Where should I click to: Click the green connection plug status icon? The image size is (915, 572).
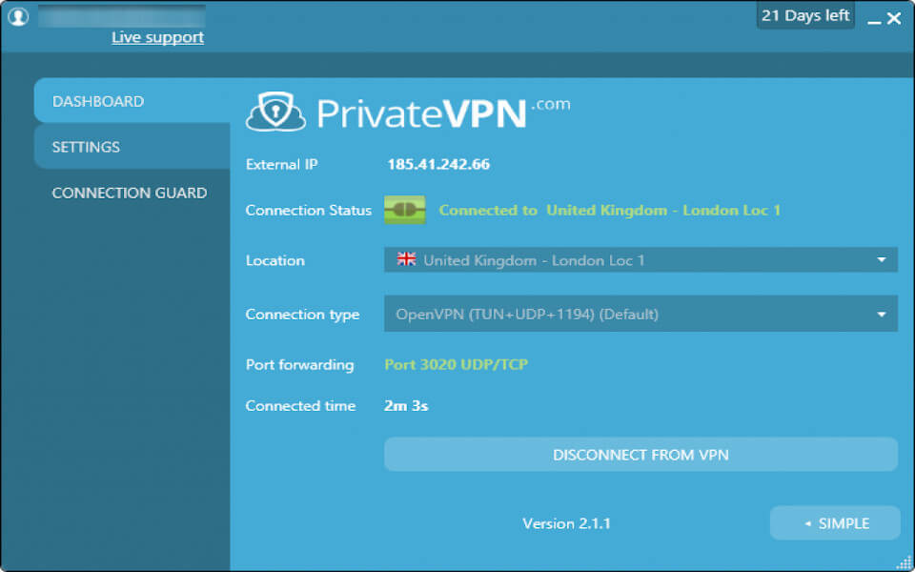[x=404, y=210]
